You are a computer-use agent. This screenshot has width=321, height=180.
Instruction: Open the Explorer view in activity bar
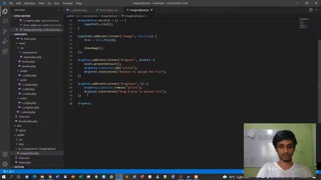(5, 11)
